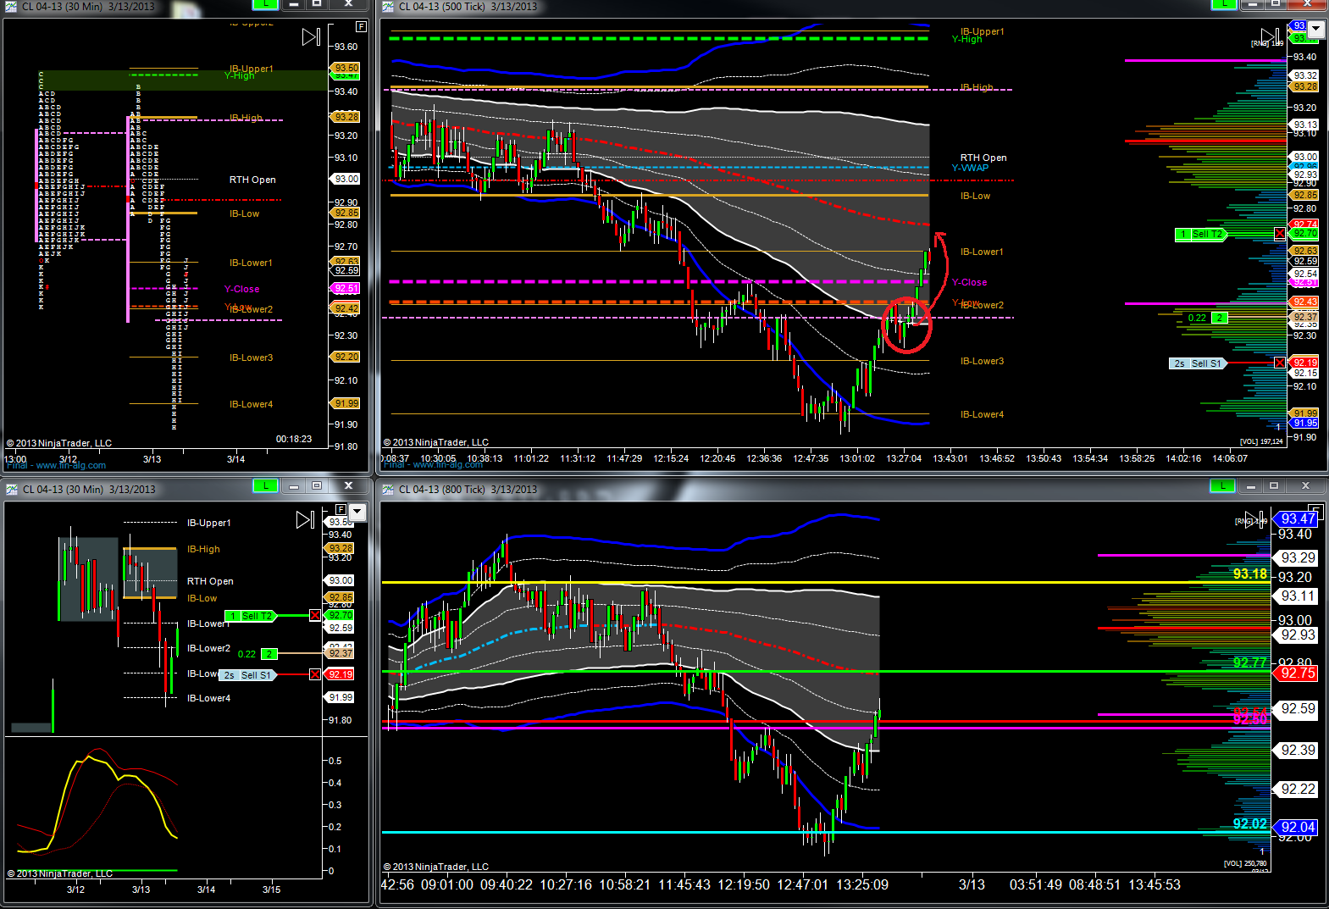
Task: Click the [VOL] 197,124 readout in 500 Tick chart
Action: coord(1261,441)
